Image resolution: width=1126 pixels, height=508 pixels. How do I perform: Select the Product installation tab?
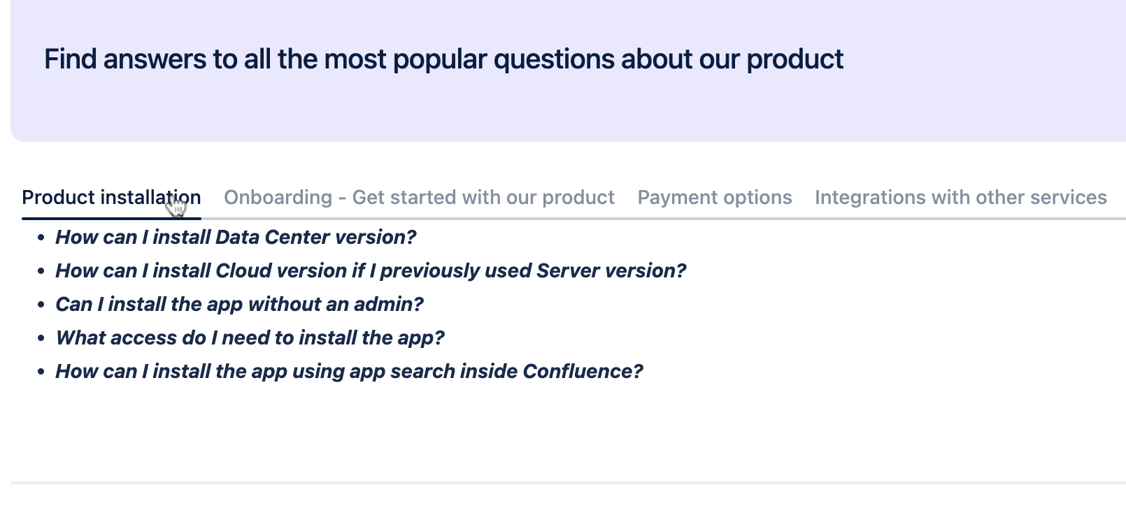[x=111, y=198]
